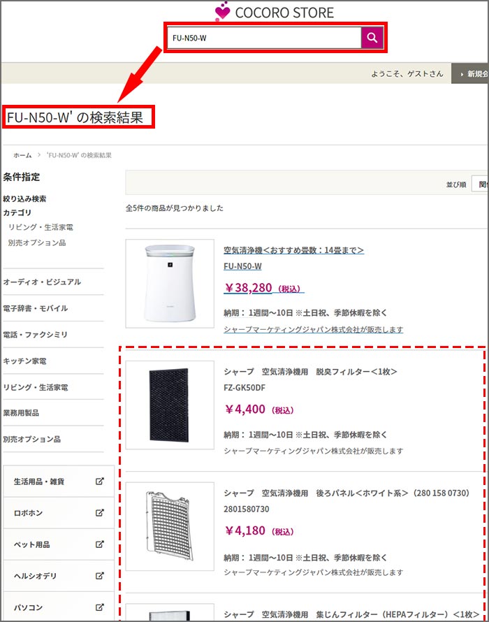
Task: Filter by 別売オプション品 under カテゴリ
Action: pyautogui.click(x=37, y=243)
